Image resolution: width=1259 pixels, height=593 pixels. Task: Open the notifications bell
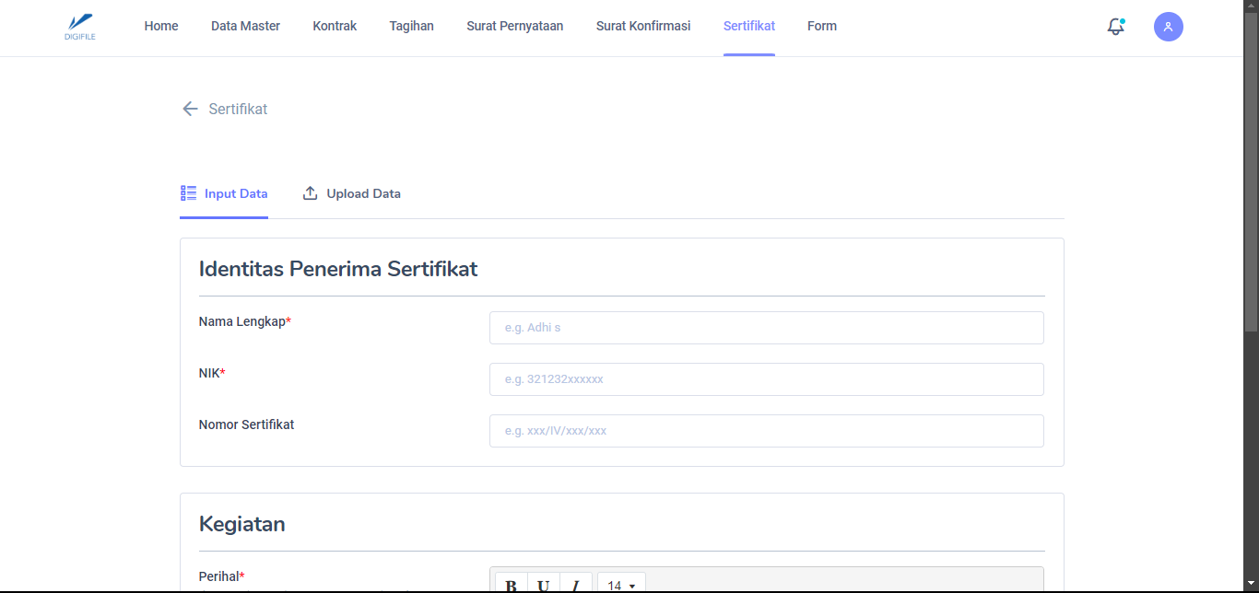point(1115,27)
